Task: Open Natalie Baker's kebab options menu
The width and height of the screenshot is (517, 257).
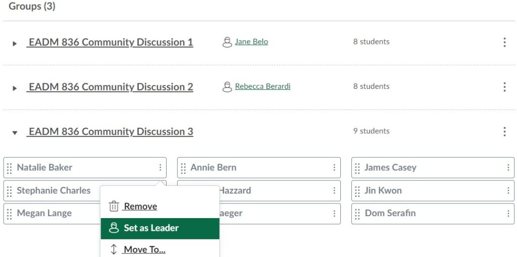Action: tap(160, 168)
